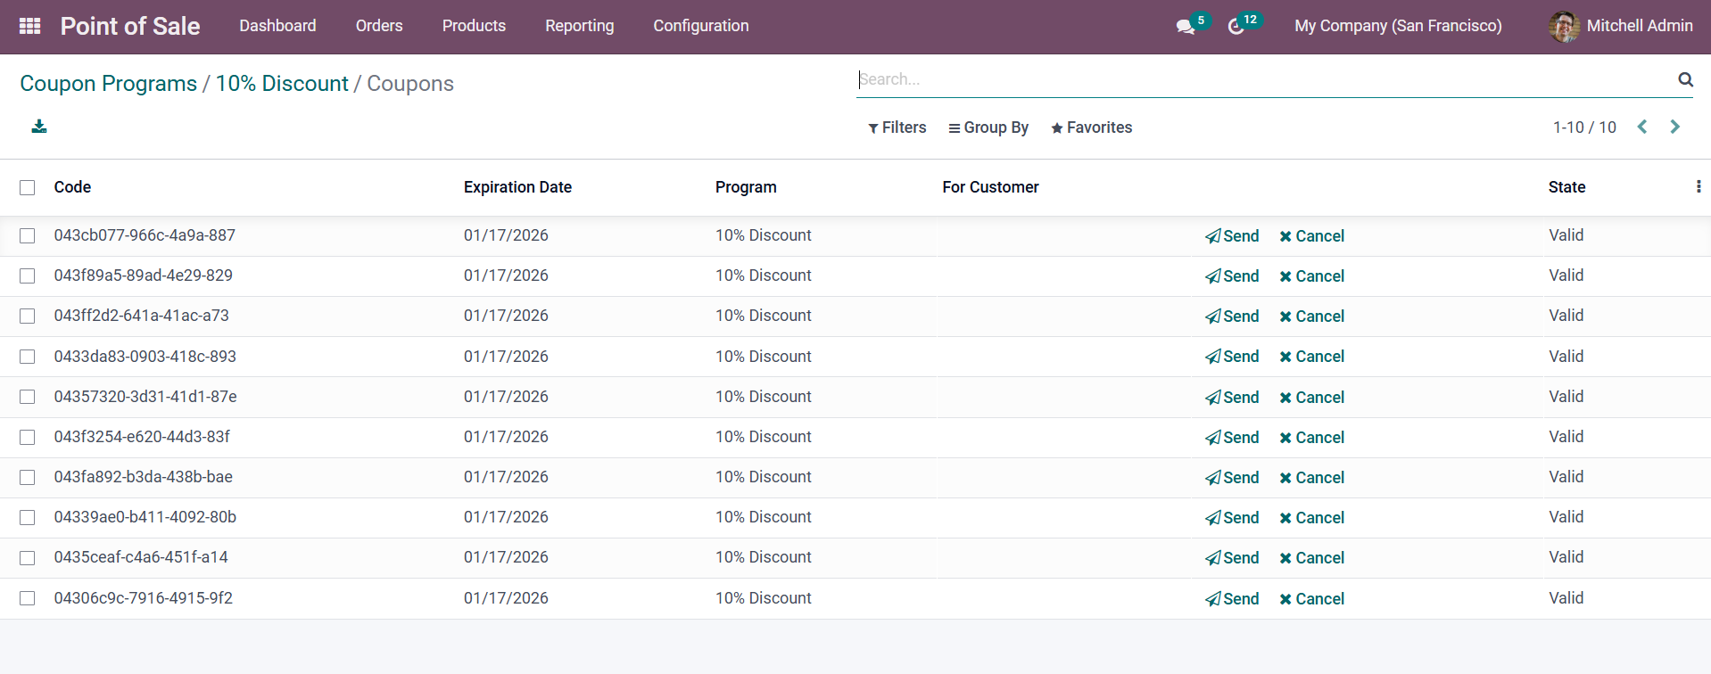1711x674 pixels.
Task: Check the coupon 043cb077-966c-4a9a-887 row
Action: (x=28, y=235)
